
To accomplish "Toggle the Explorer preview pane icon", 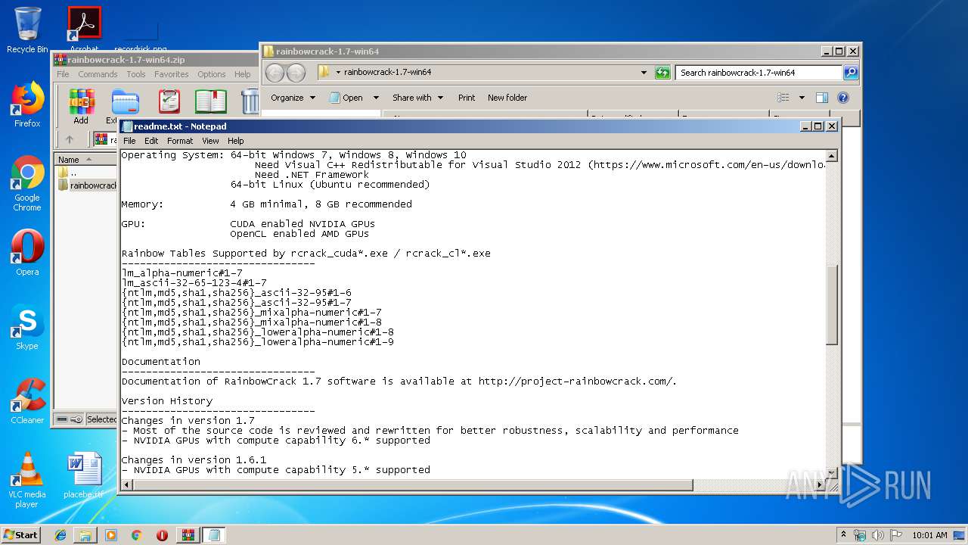I will point(822,98).
